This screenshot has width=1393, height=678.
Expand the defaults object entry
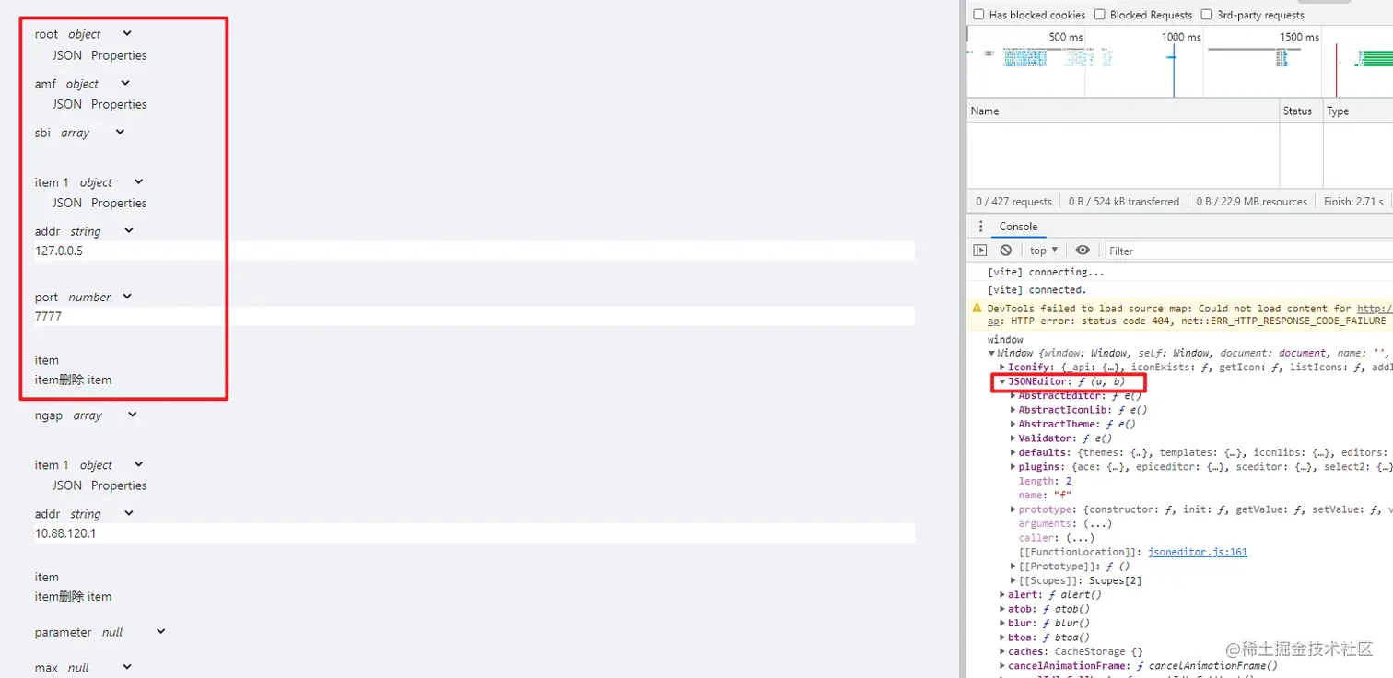tap(1013, 452)
